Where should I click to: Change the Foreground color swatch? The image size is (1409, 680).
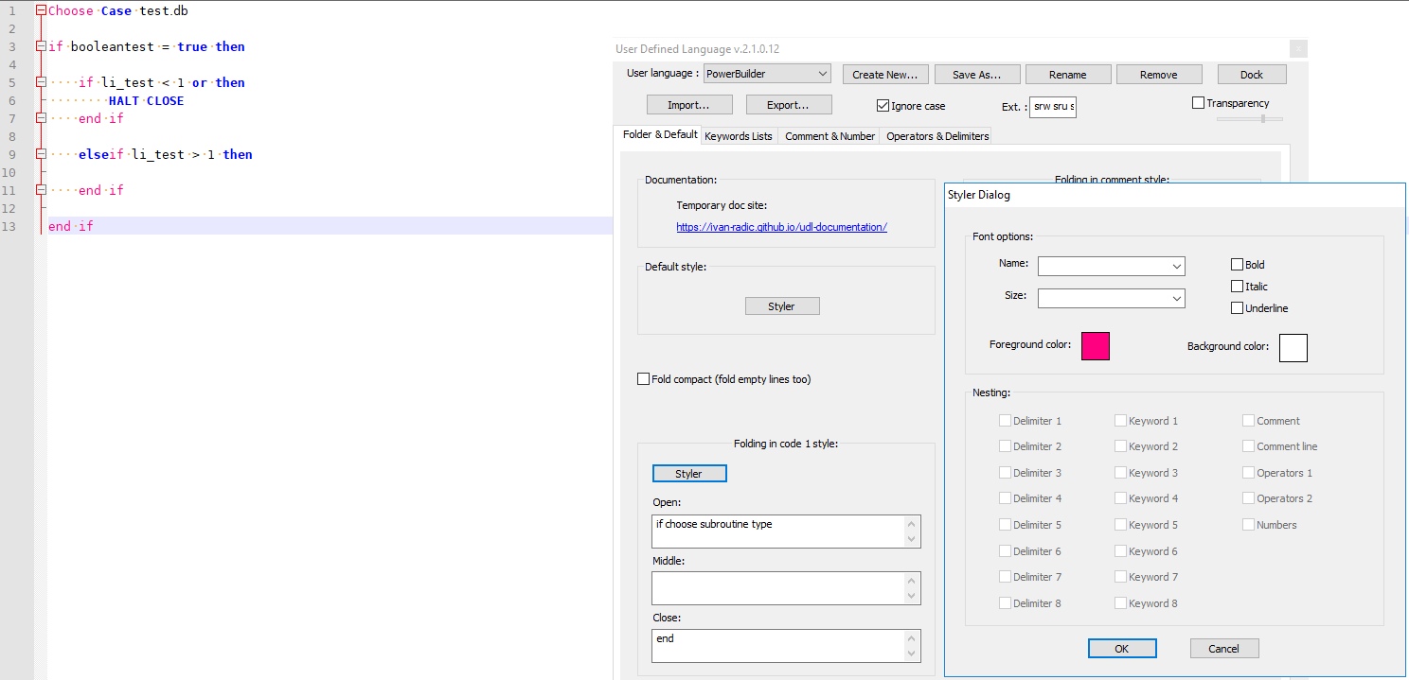point(1095,346)
